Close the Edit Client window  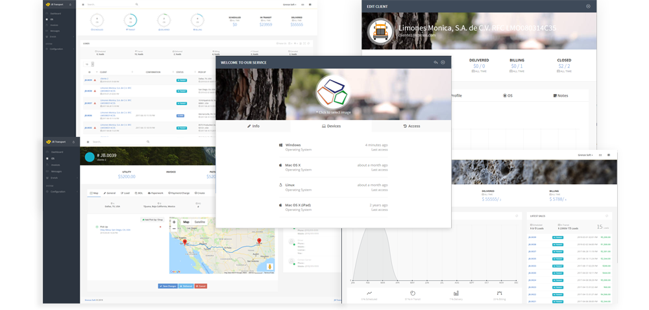coord(588,6)
